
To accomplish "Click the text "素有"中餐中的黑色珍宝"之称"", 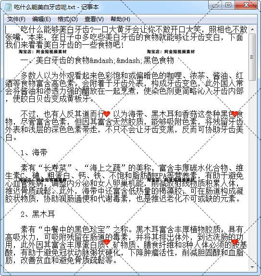I will point(75,229).
